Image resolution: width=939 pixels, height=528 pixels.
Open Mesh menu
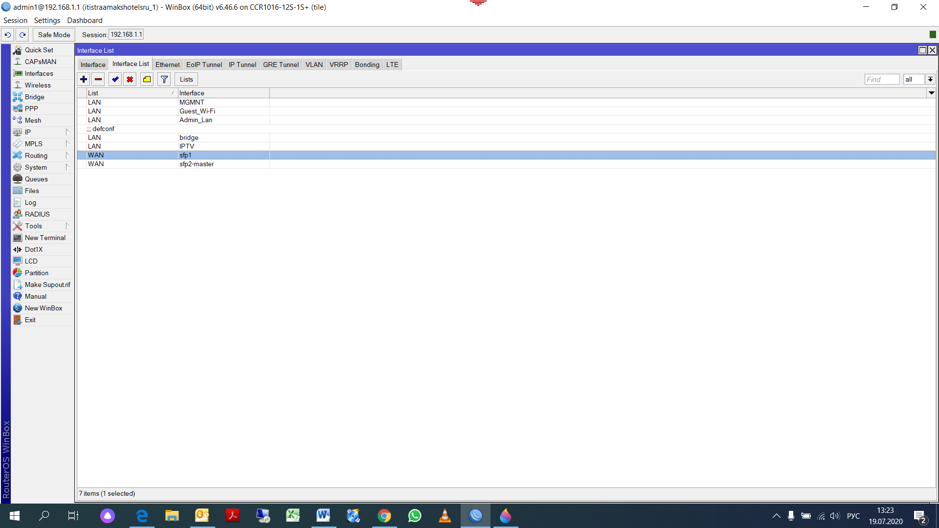click(x=43, y=120)
